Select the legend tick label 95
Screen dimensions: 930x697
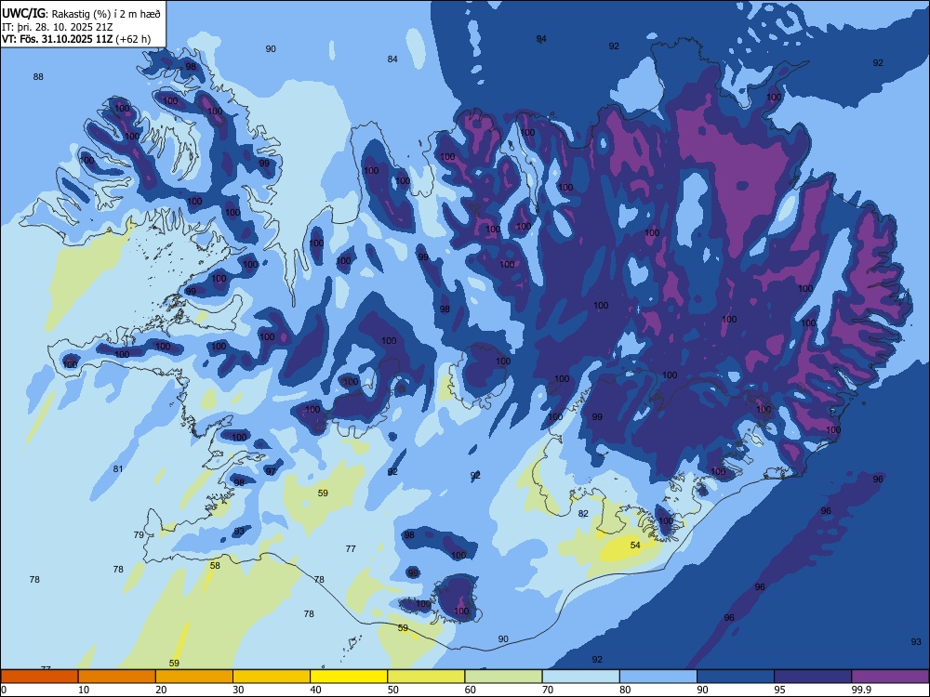pos(780,690)
